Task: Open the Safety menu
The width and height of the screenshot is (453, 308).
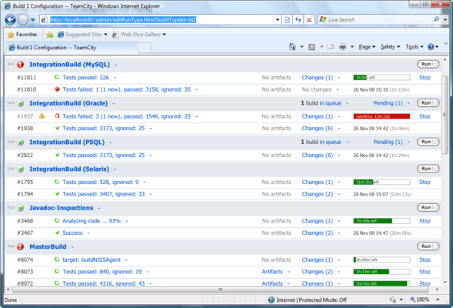Action: [390, 47]
